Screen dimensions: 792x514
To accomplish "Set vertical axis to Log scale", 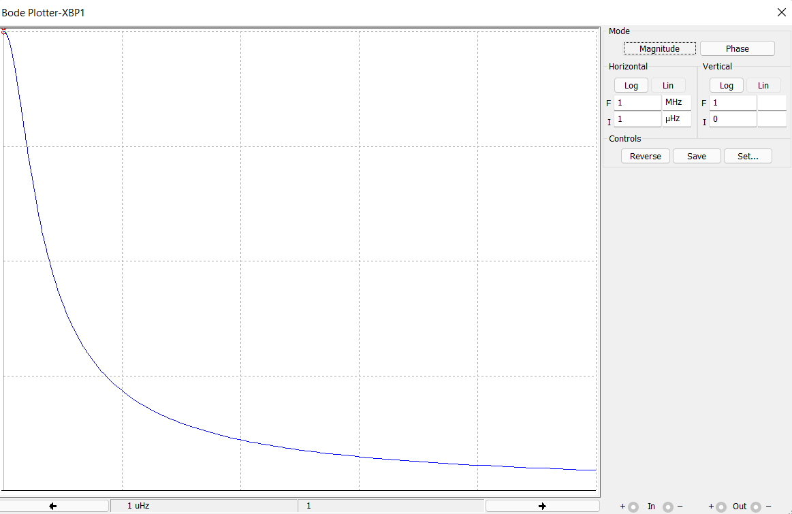I will pyautogui.click(x=727, y=85).
